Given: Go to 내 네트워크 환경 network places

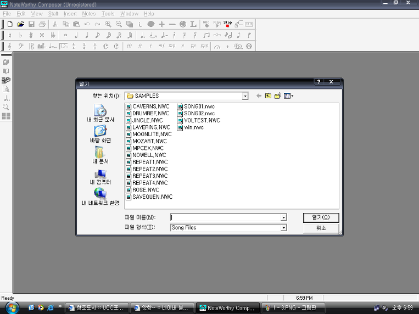Looking at the screenshot, I should point(100,197).
